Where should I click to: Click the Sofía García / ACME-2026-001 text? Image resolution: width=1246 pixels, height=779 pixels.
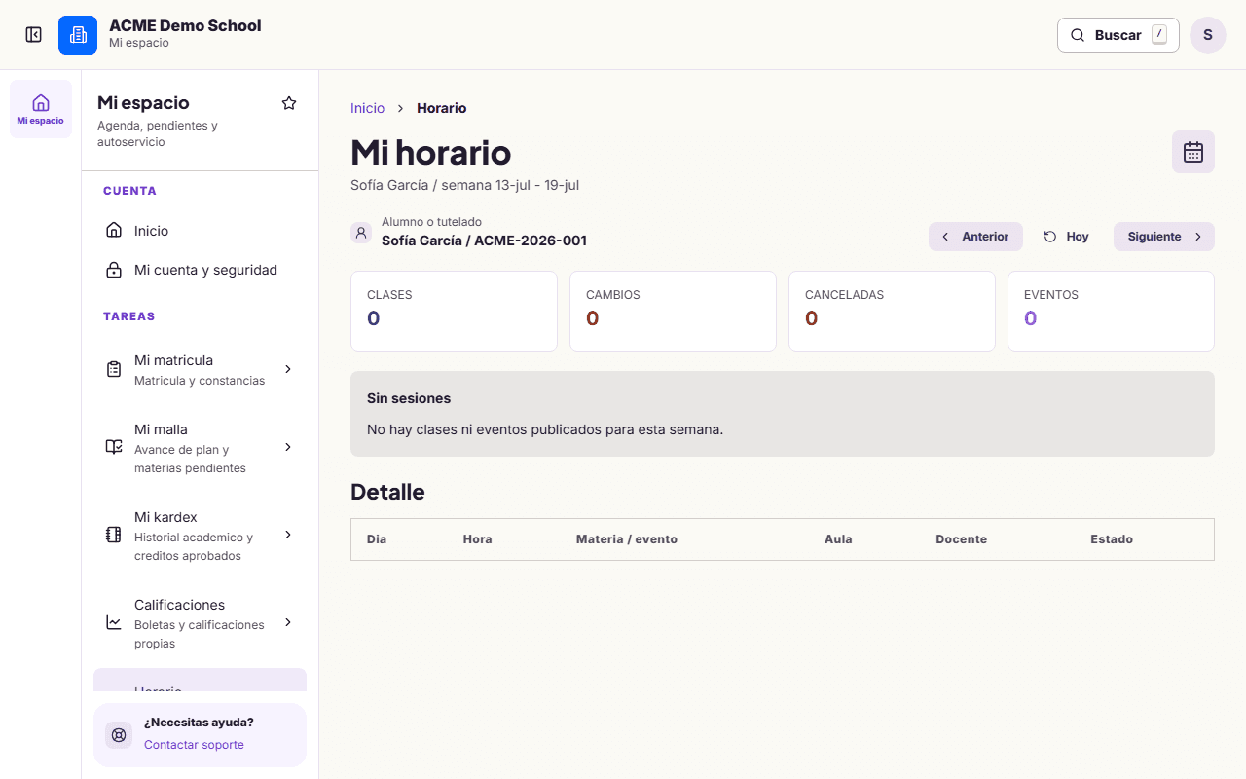pyautogui.click(x=484, y=241)
